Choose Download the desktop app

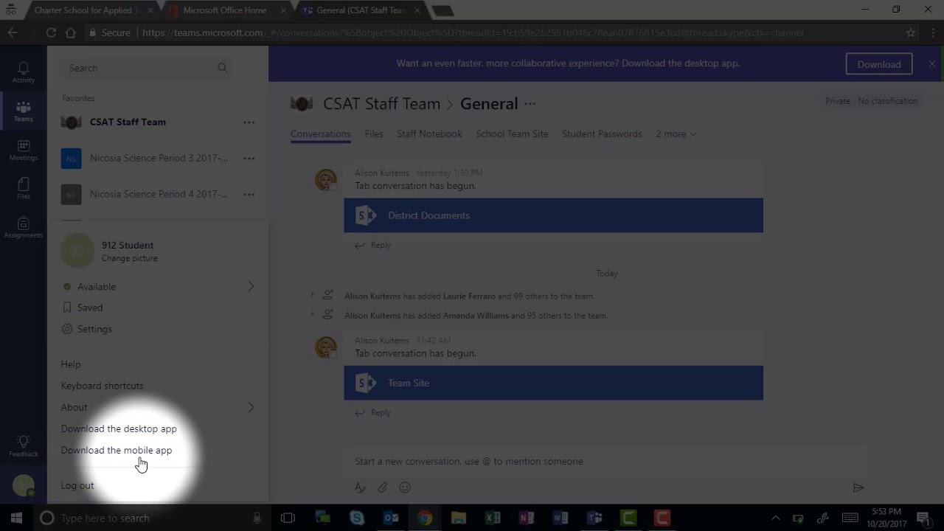point(119,428)
